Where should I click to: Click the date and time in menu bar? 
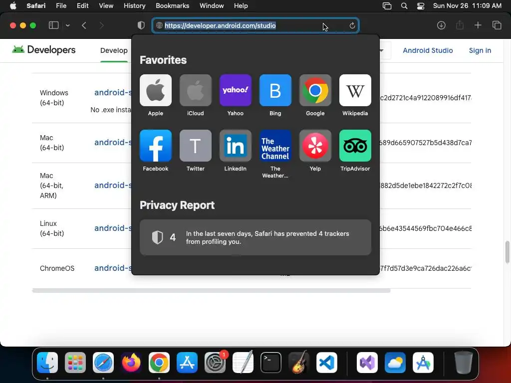[467, 6]
